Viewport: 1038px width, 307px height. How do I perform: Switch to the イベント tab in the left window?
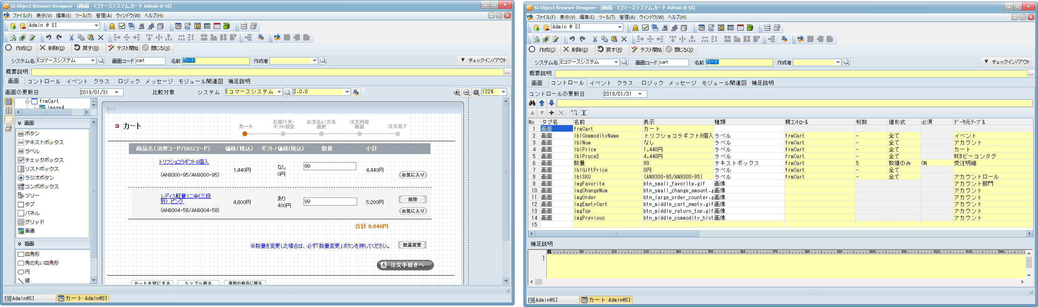77,81
